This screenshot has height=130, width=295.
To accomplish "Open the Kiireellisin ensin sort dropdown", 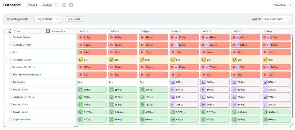I will coord(277,19).
